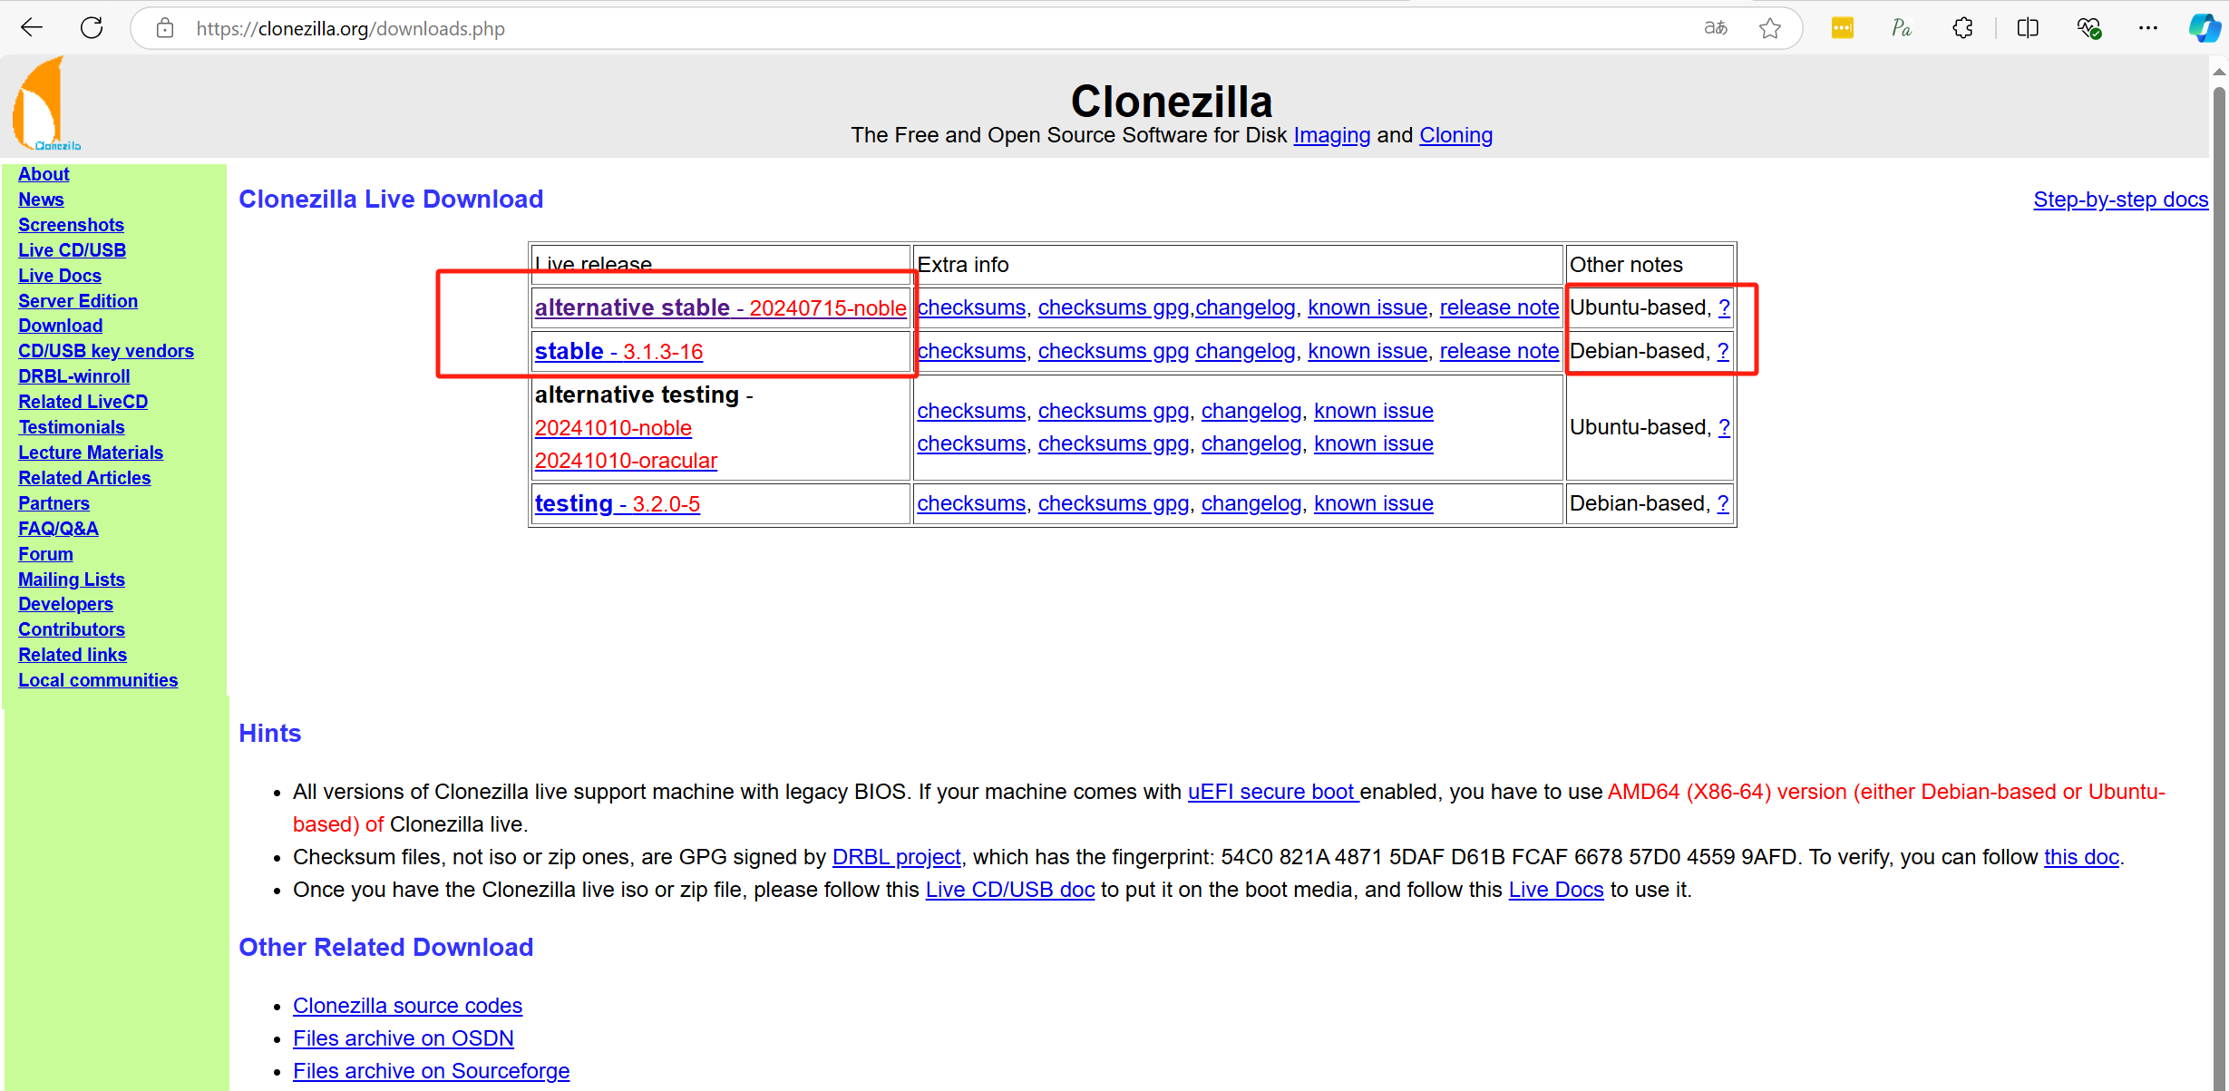
Task: Open Related links page
Action: point(73,655)
